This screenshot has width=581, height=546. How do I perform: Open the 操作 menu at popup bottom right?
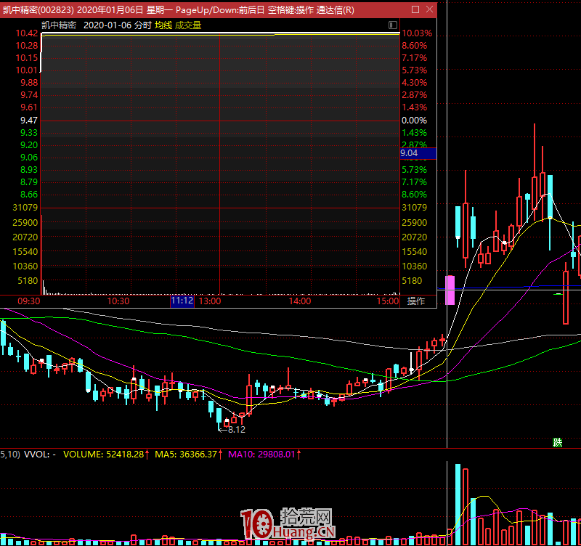click(416, 301)
